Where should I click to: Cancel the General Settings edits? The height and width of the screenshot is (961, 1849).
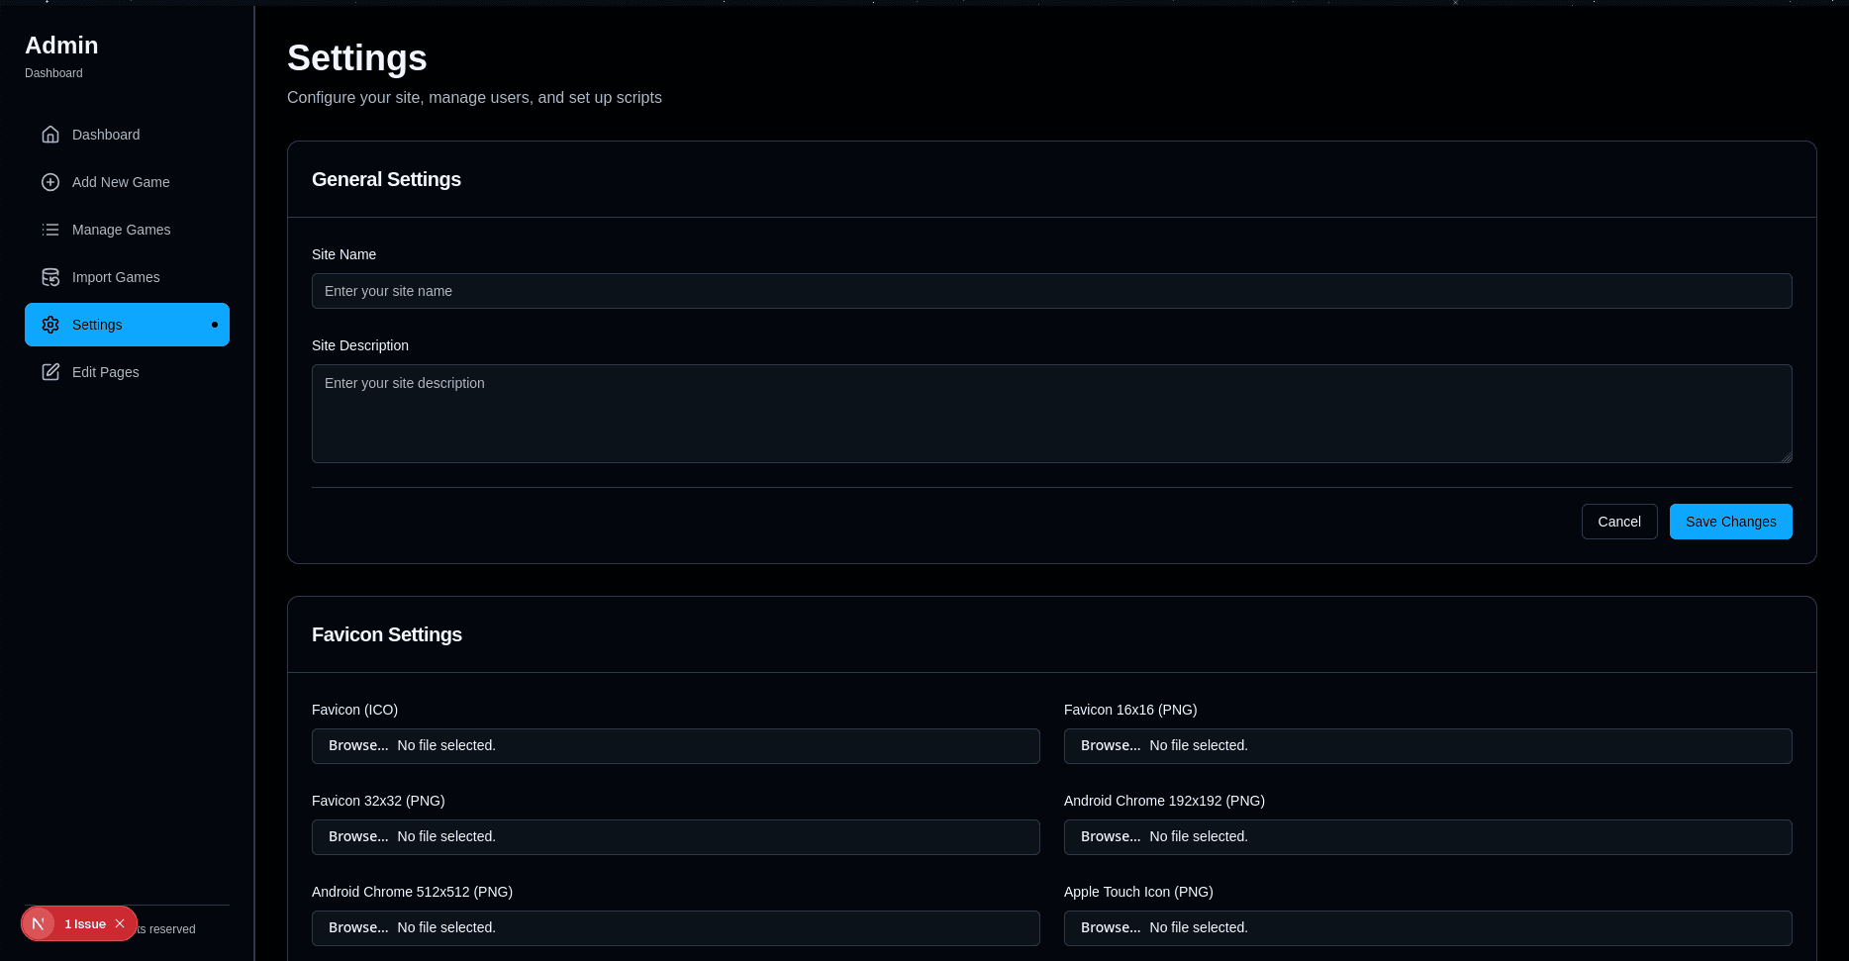(x=1619, y=522)
